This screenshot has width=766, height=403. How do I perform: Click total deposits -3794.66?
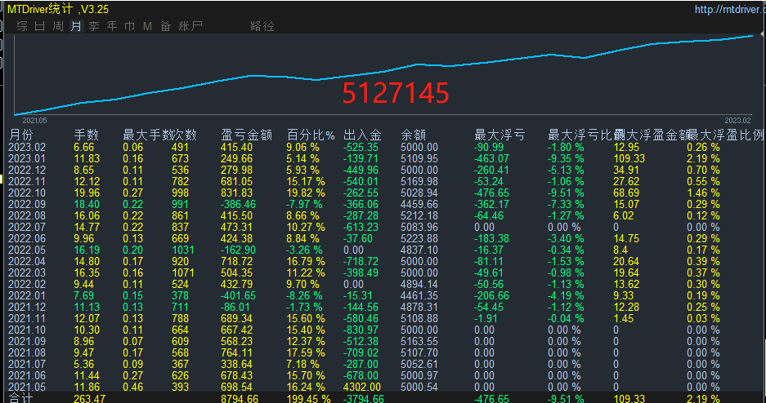click(364, 399)
